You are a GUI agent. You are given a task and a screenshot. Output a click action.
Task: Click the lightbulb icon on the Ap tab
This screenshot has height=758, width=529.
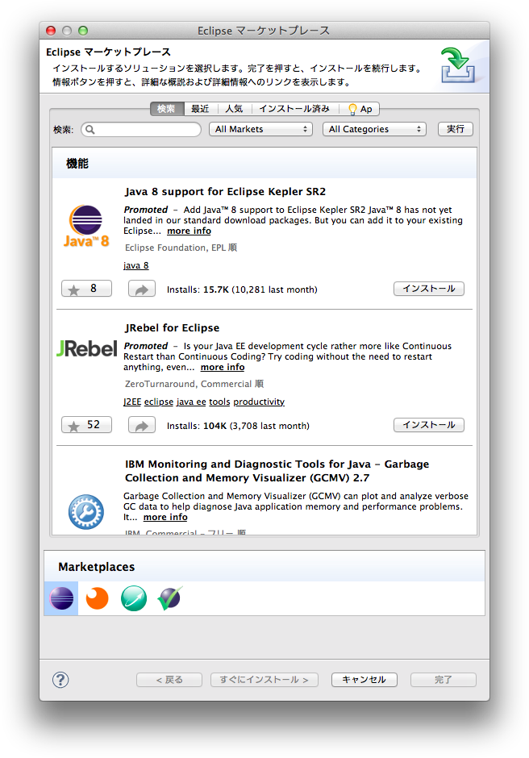(352, 109)
